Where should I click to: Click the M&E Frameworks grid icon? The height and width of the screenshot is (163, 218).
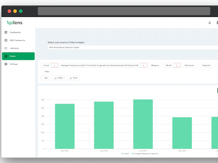point(6,40)
